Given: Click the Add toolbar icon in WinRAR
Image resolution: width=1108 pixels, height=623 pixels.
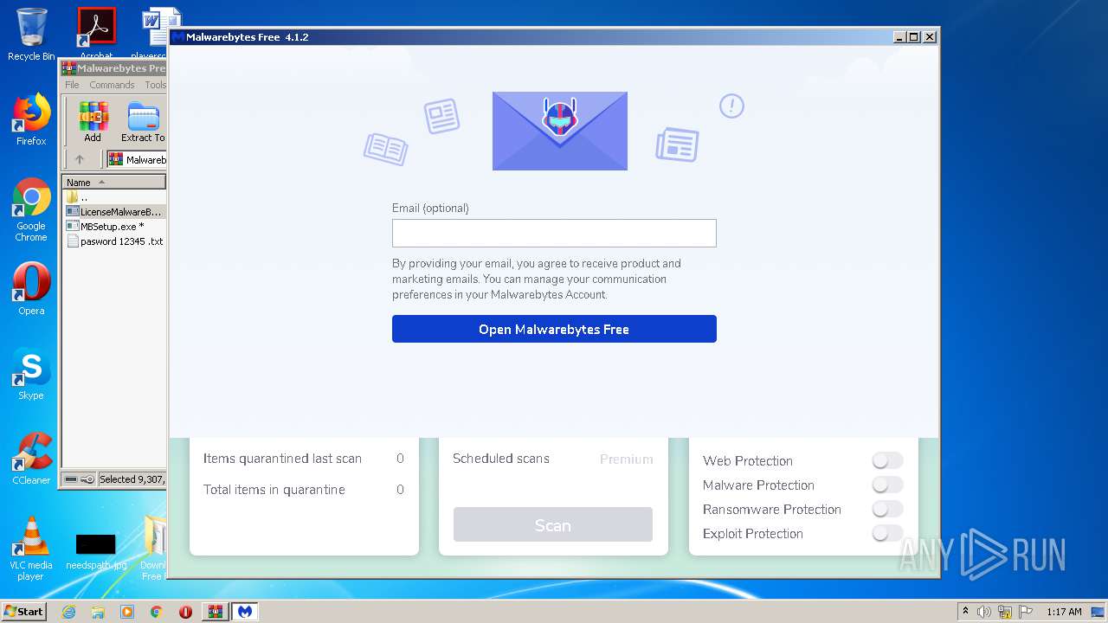Looking at the screenshot, I should tap(93, 122).
